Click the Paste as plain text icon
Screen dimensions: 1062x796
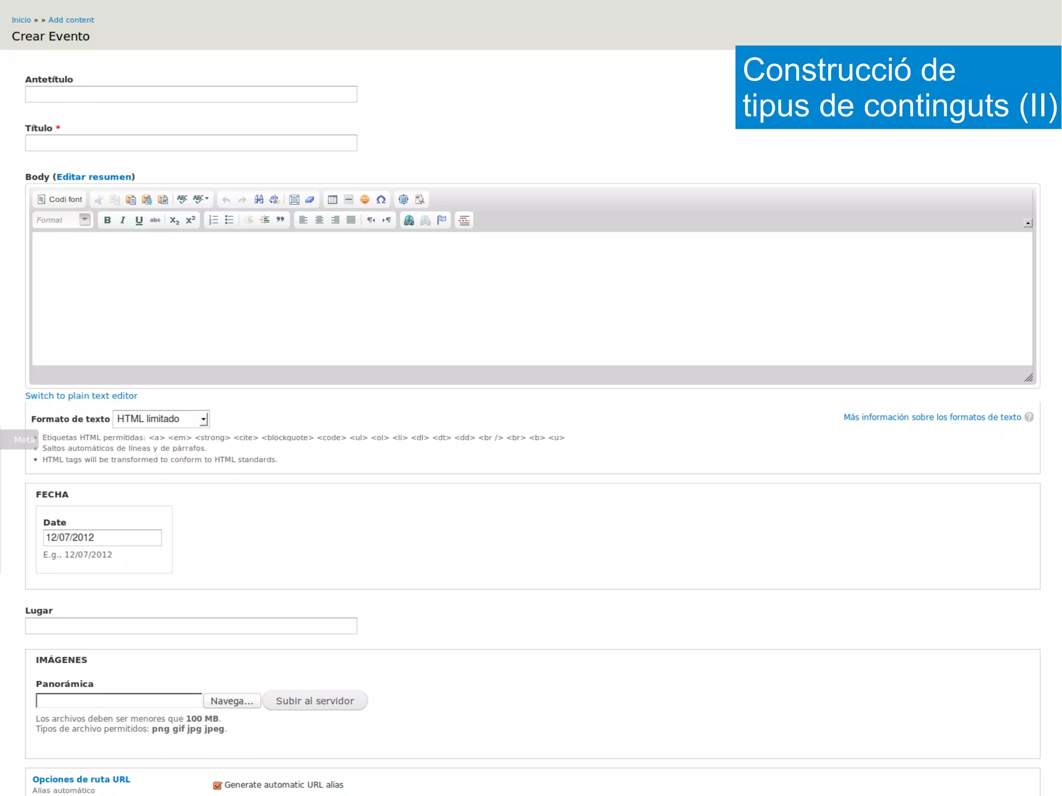point(147,199)
